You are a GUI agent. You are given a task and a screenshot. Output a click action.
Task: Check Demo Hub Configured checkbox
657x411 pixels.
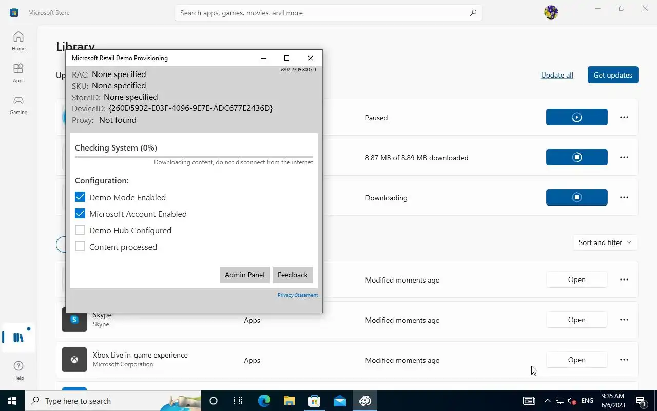click(80, 230)
